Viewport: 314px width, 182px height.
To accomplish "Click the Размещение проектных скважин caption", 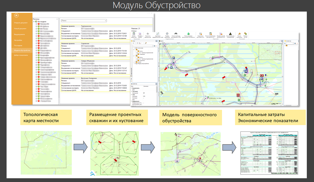I will click(117, 118).
